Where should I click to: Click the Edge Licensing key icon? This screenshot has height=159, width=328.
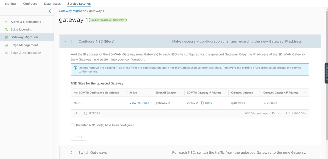[x=6, y=30]
